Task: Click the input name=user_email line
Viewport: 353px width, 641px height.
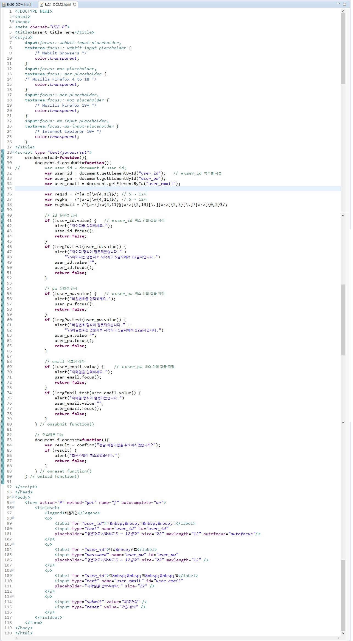Action: pyautogui.click(x=119, y=581)
